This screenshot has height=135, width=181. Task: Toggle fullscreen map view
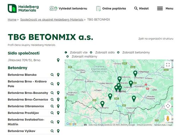tap(168, 65)
